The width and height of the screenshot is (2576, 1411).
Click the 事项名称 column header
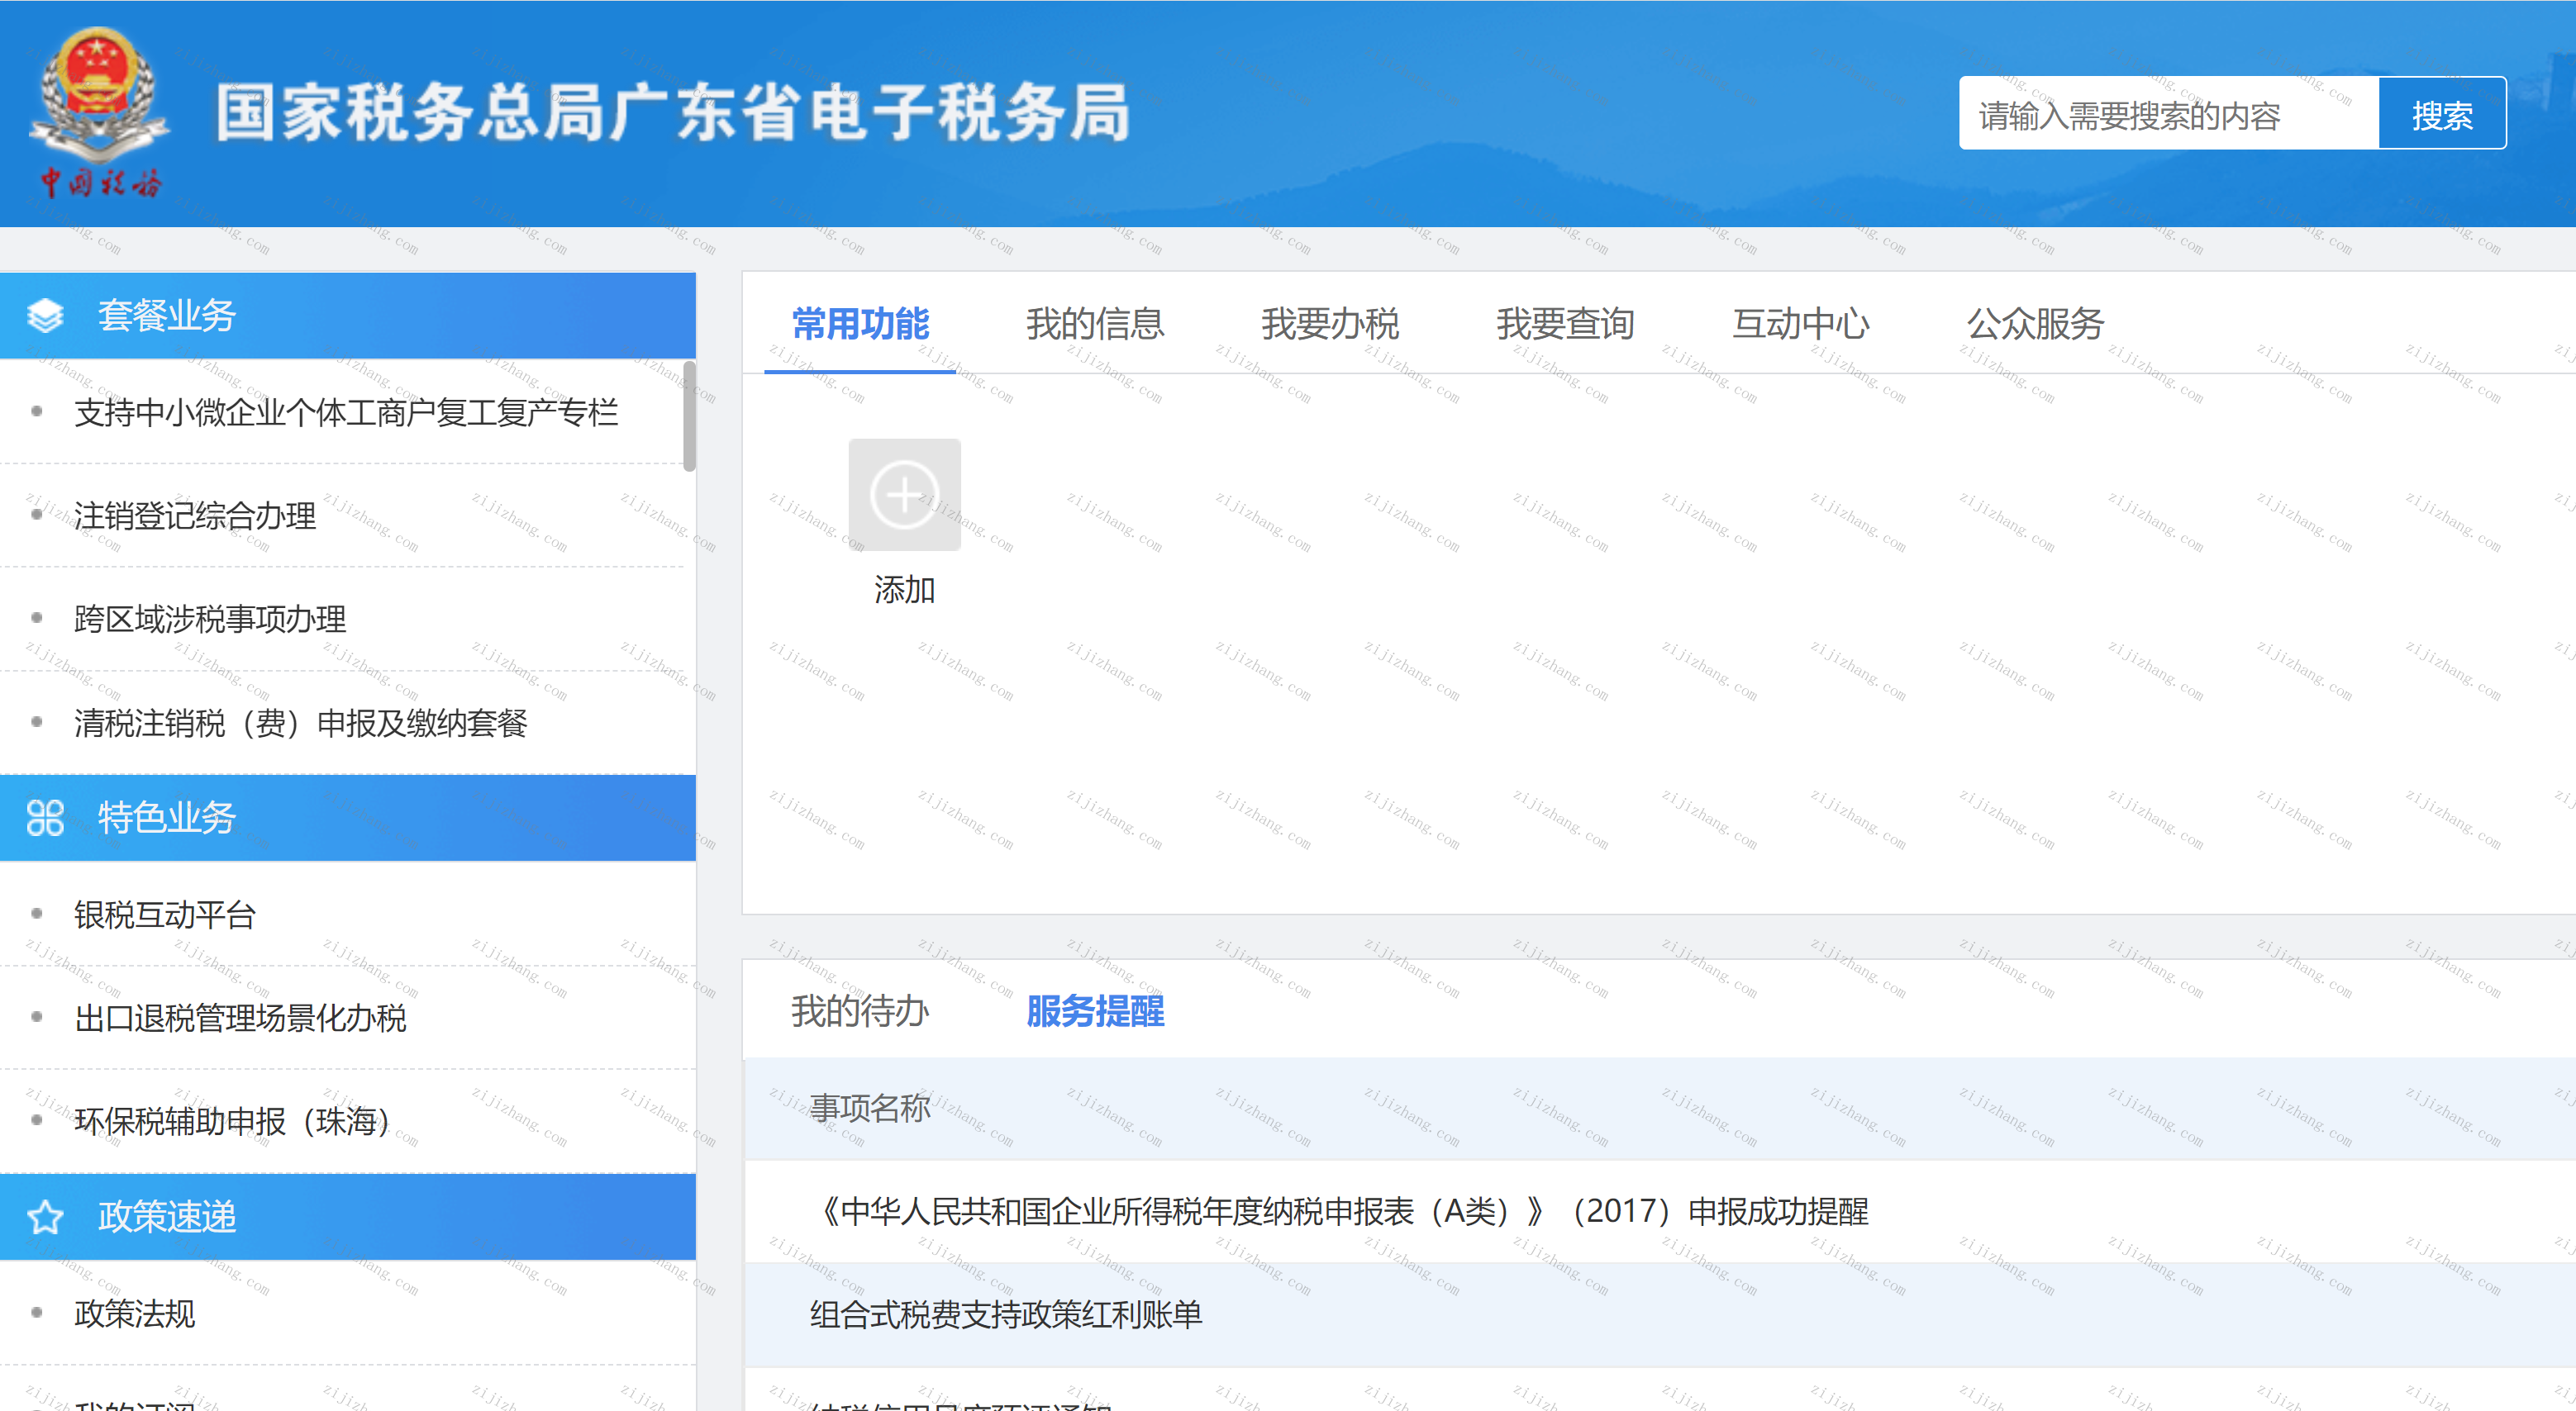point(870,1108)
